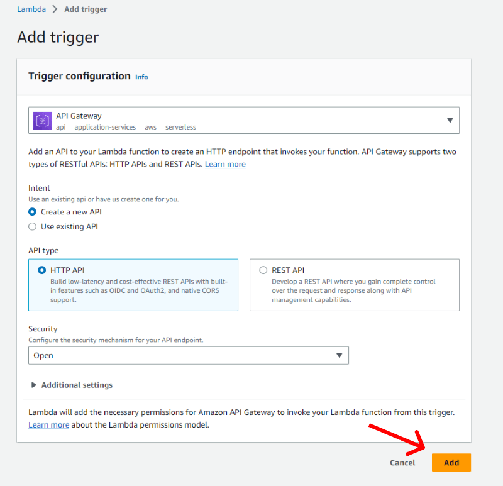Viewport: 503px width, 486px height.
Task: Switch API type to REST API
Action: 263,270
